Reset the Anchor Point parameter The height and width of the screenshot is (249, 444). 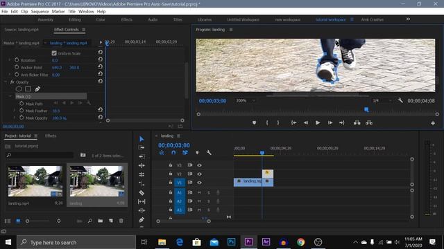pyautogui.click(x=100, y=66)
